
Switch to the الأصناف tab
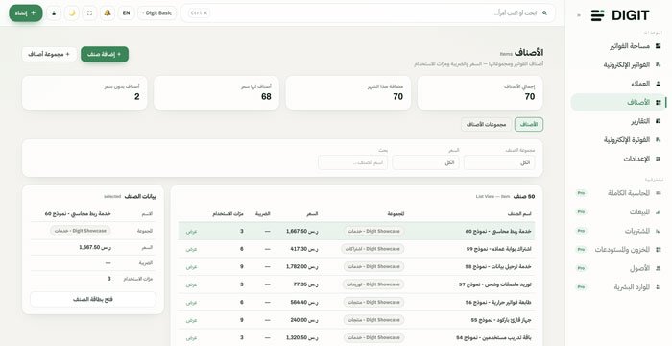pyautogui.click(x=529, y=125)
